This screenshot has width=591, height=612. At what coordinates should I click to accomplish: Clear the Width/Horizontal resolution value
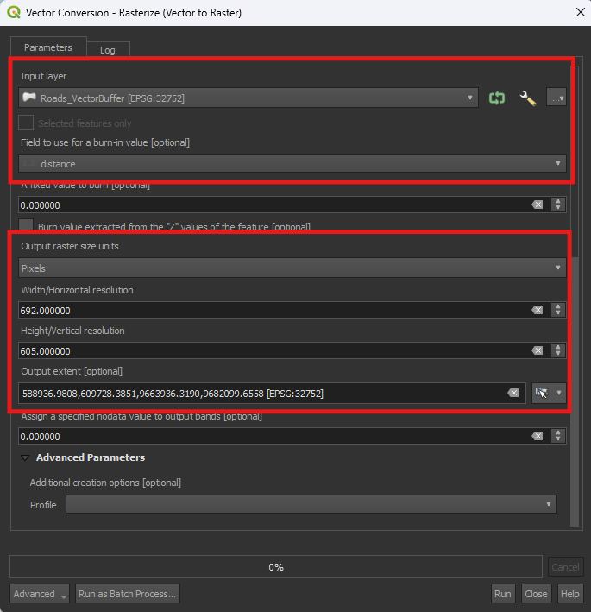click(537, 310)
